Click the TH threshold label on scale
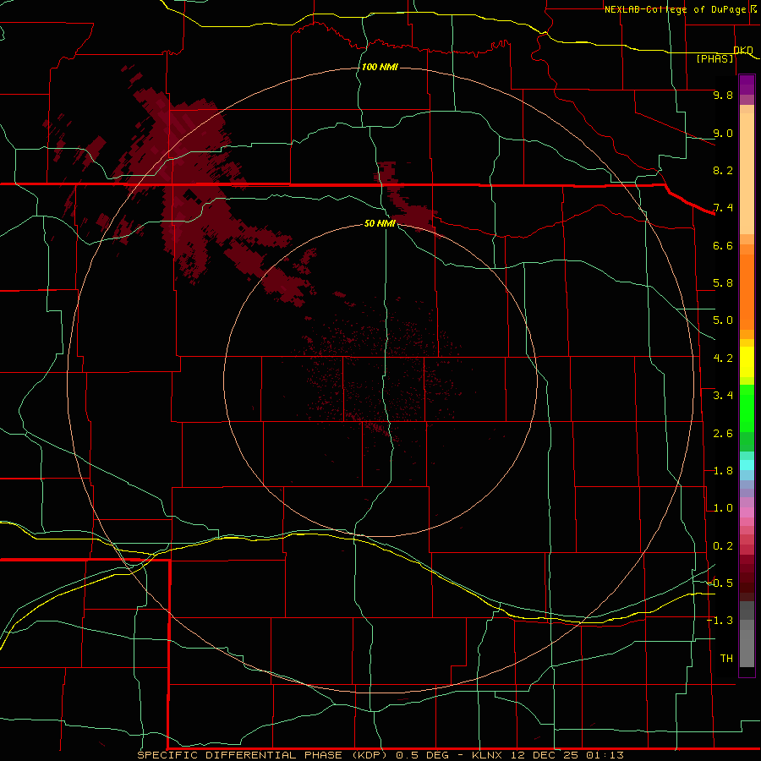 [x=726, y=659]
